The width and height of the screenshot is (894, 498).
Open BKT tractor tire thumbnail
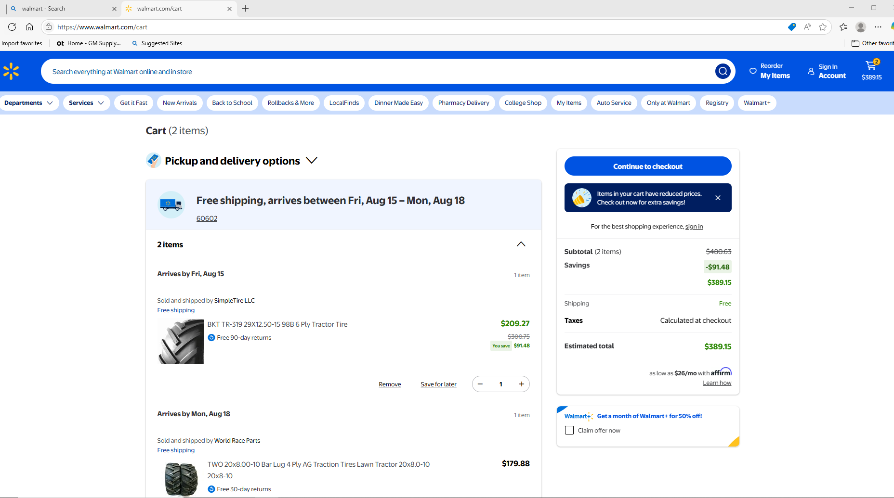pyautogui.click(x=181, y=342)
